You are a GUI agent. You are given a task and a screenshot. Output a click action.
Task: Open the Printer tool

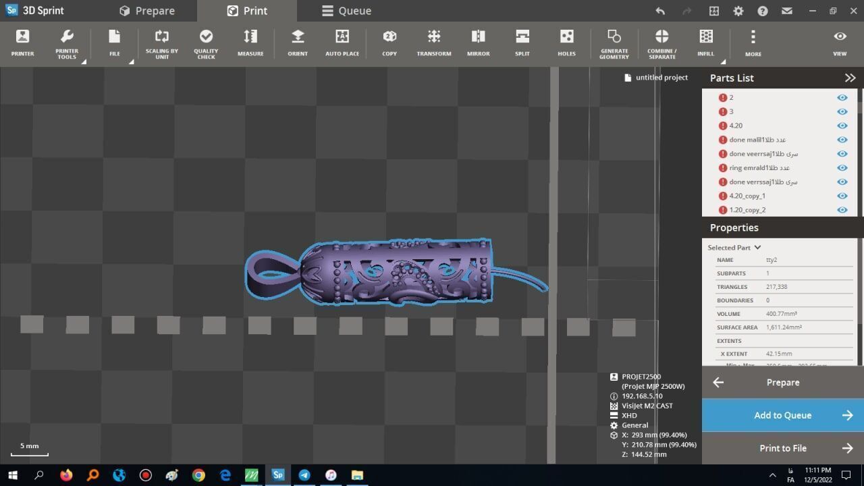click(22, 43)
